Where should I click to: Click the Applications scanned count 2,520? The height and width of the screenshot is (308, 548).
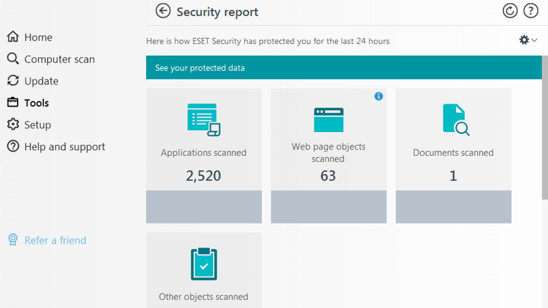pos(204,176)
